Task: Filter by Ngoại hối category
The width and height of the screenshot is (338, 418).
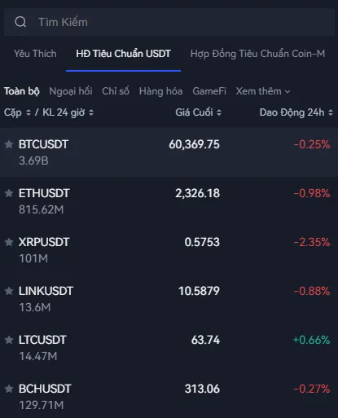Action: pyautogui.click(x=71, y=91)
